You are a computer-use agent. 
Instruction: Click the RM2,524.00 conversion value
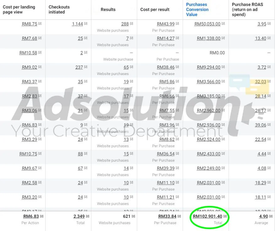208,139
